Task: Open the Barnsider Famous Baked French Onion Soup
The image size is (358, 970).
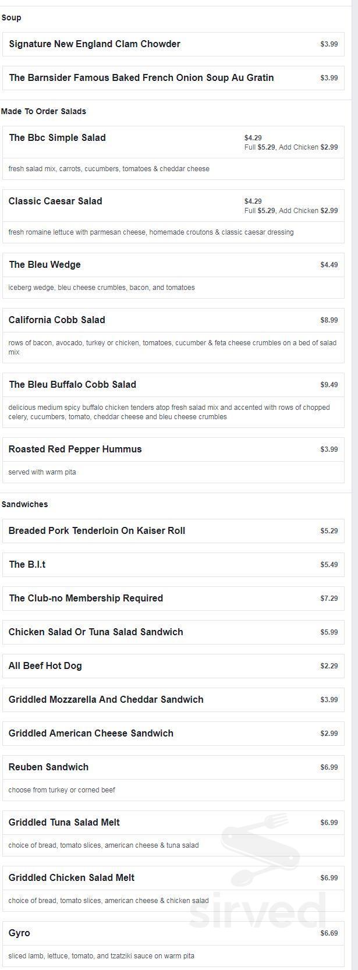Action: (173, 78)
